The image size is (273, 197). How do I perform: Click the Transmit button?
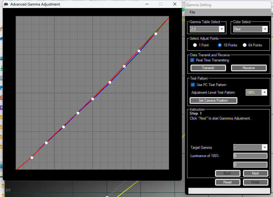(208, 68)
